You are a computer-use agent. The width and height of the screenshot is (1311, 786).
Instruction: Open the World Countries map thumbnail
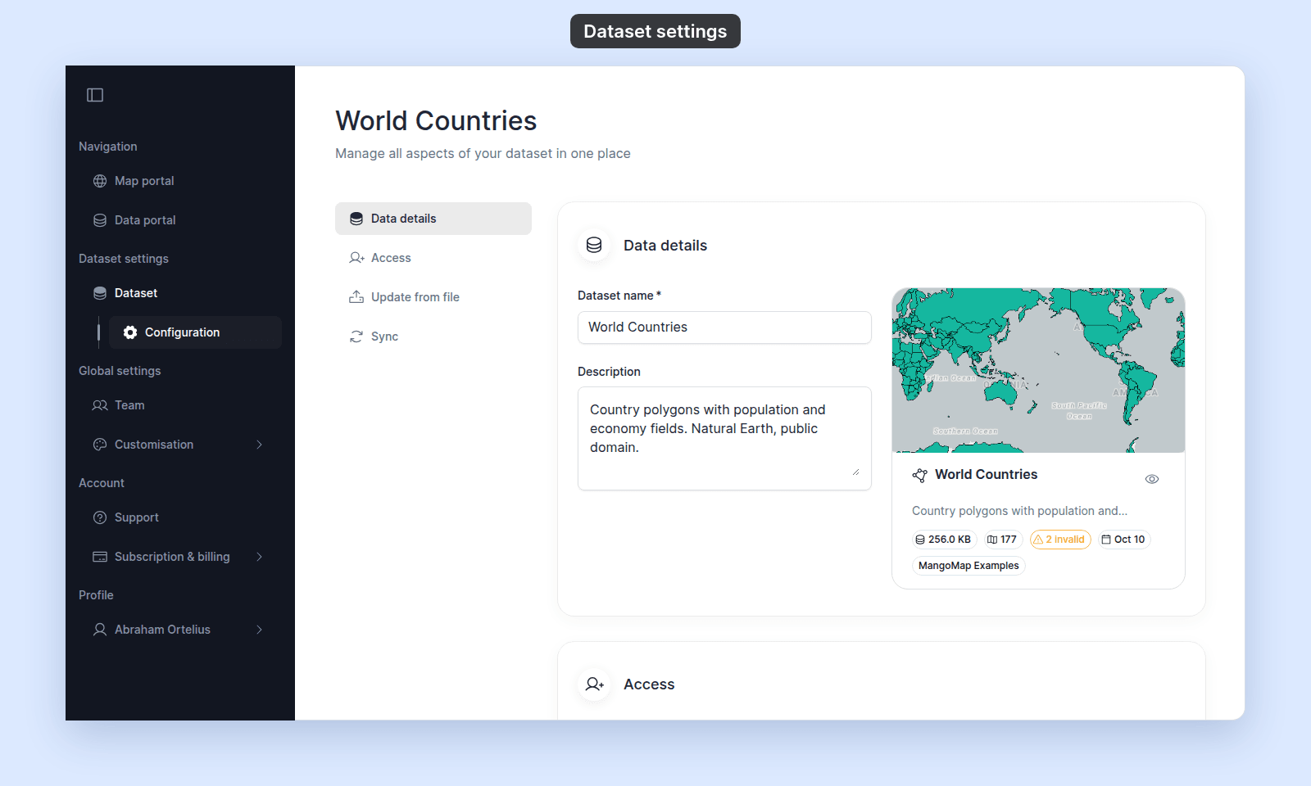(1038, 370)
